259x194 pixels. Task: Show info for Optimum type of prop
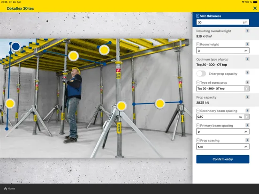tap(247, 59)
